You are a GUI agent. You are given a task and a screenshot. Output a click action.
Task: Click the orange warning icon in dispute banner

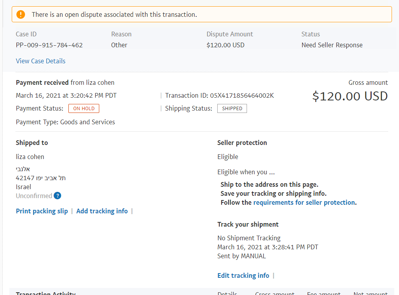(21, 14)
